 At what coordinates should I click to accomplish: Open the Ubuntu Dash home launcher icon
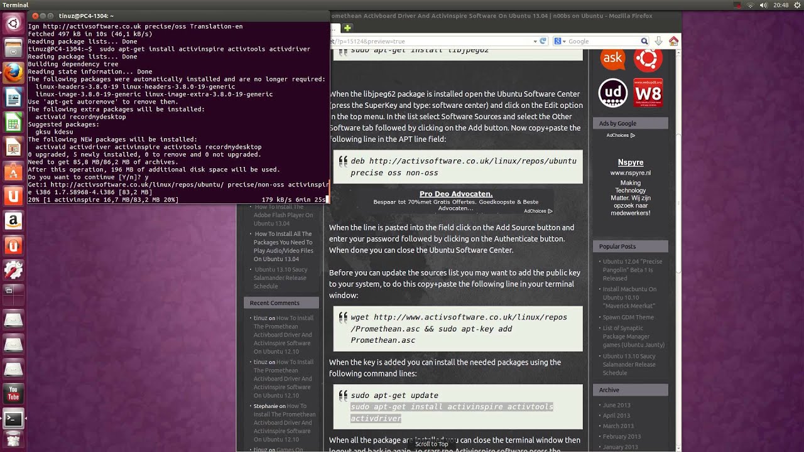[13, 24]
